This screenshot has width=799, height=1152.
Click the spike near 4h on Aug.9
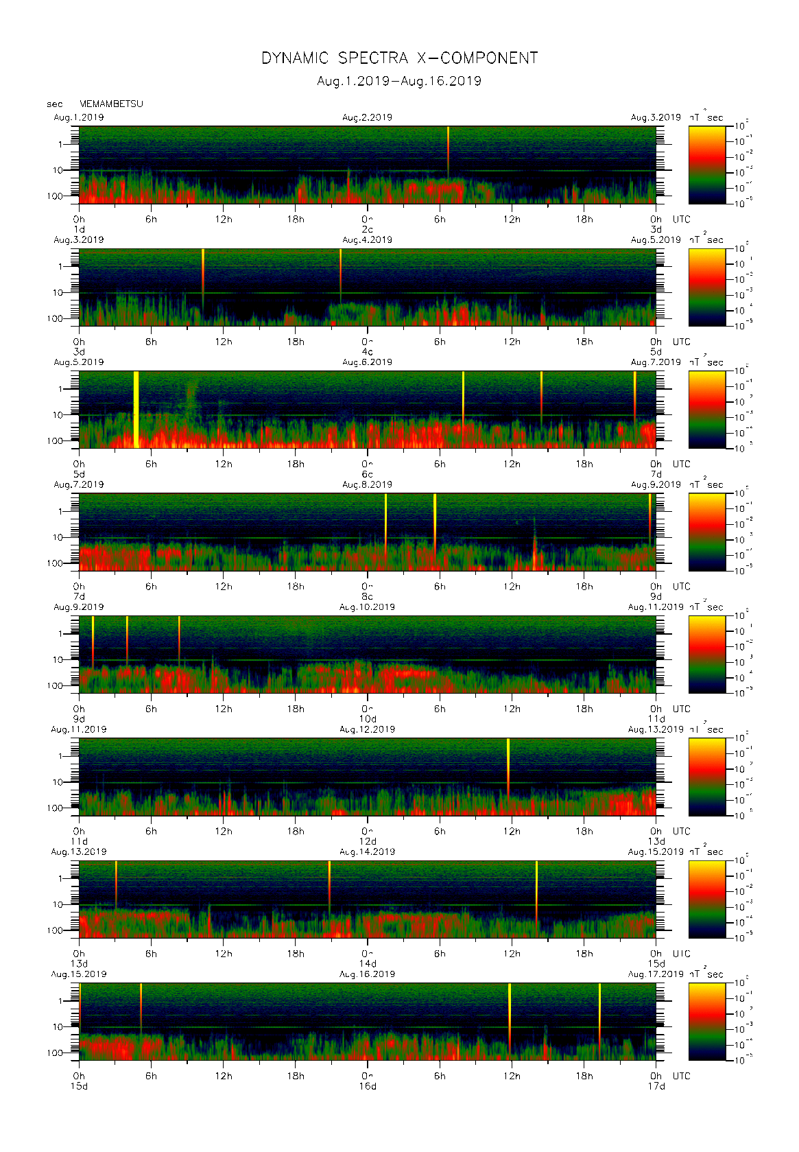127,640
